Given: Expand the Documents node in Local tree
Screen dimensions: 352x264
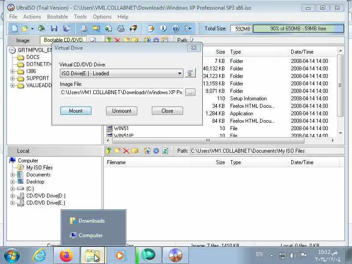Looking at the screenshot, I should click(x=12, y=175).
